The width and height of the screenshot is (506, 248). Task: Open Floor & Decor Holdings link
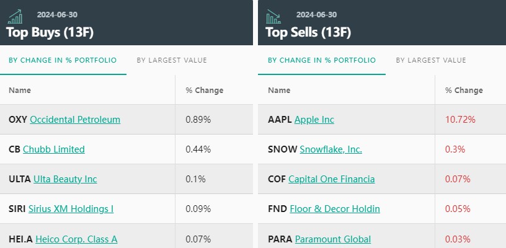click(x=335, y=209)
